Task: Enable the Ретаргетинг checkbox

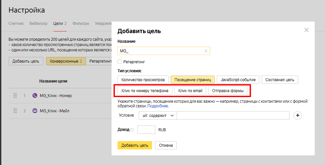Action: pyautogui.click(x=120, y=62)
